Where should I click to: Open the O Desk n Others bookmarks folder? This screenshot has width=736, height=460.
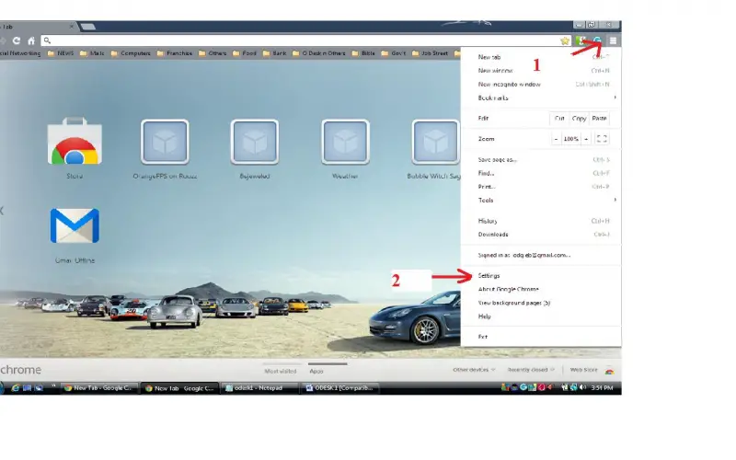[318, 53]
